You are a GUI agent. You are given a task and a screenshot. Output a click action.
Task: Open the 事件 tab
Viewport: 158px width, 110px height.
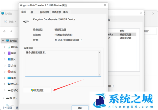coord(65,12)
